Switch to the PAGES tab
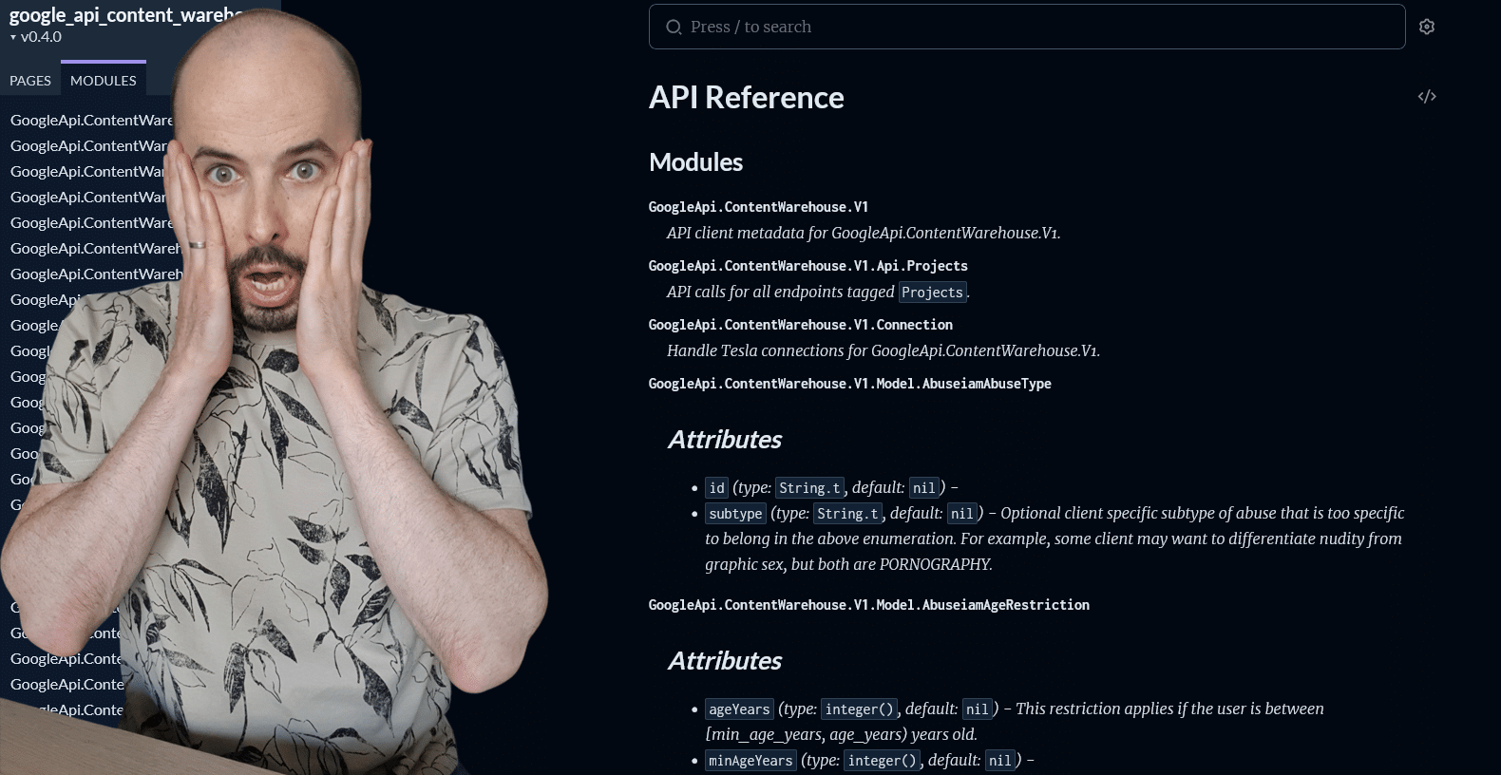Image resolution: width=1501 pixels, height=775 pixels. point(30,81)
